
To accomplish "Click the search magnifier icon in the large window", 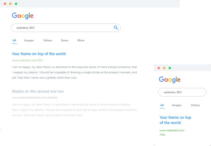I will [116, 28].
